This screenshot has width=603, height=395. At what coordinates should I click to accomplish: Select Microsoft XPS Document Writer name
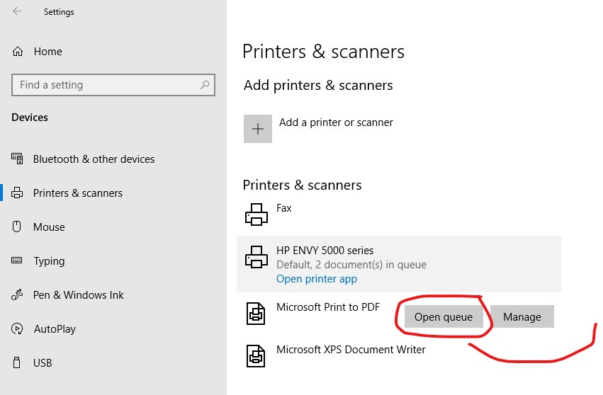[351, 349]
